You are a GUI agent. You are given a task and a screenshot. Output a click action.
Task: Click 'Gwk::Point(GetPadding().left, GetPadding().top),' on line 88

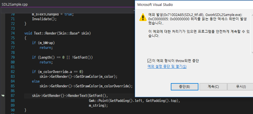[134, 101]
